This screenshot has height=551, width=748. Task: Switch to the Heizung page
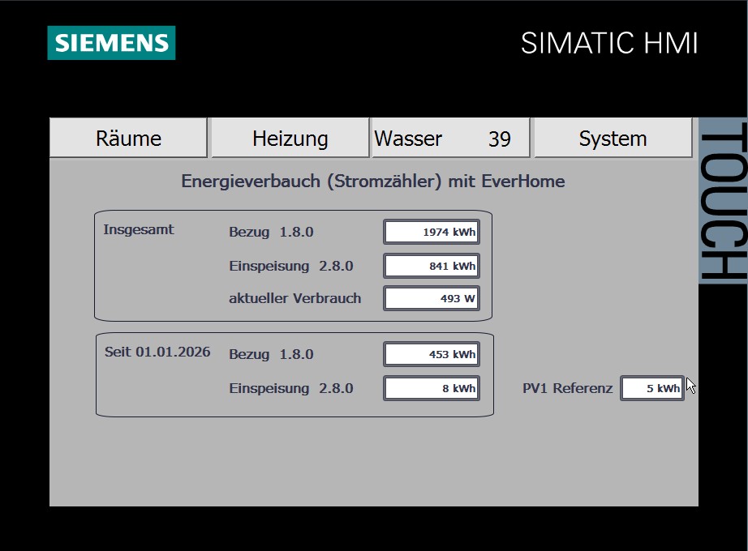290,139
